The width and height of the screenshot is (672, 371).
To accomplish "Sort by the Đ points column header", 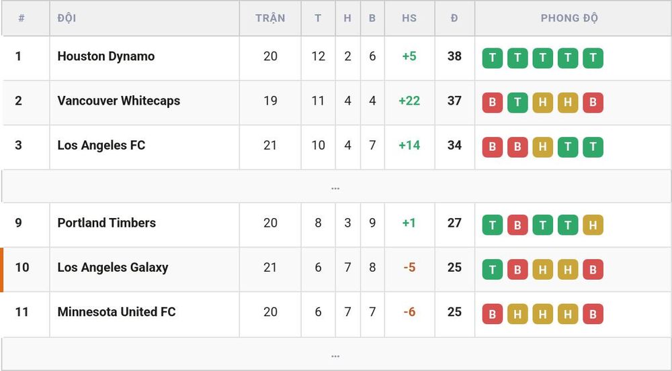I will (454, 18).
